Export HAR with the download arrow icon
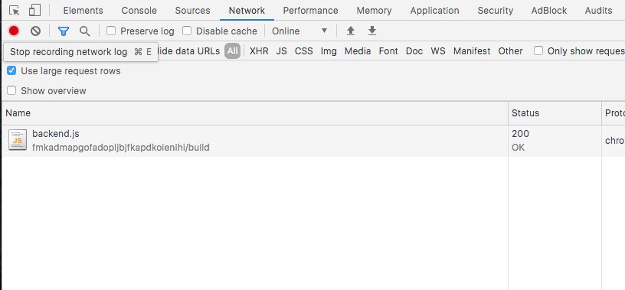 click(x=372, y=31)
